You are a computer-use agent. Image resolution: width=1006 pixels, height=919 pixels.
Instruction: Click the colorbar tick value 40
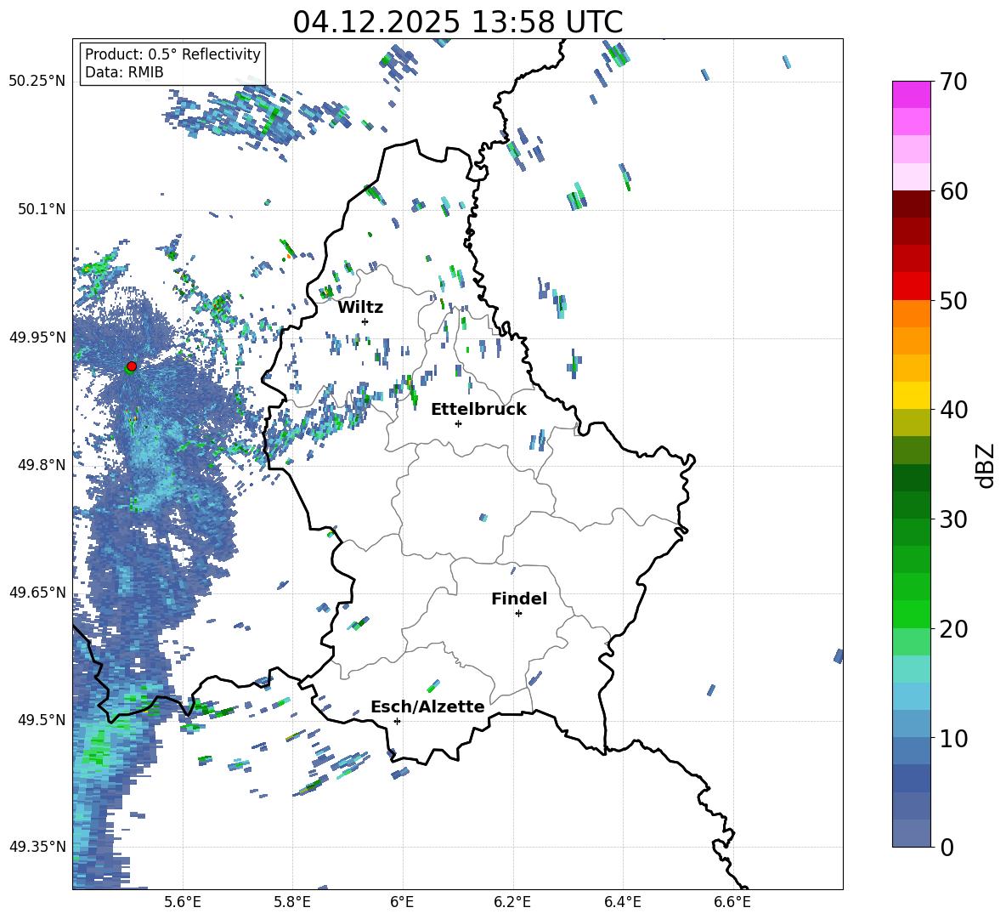(953, 410)
